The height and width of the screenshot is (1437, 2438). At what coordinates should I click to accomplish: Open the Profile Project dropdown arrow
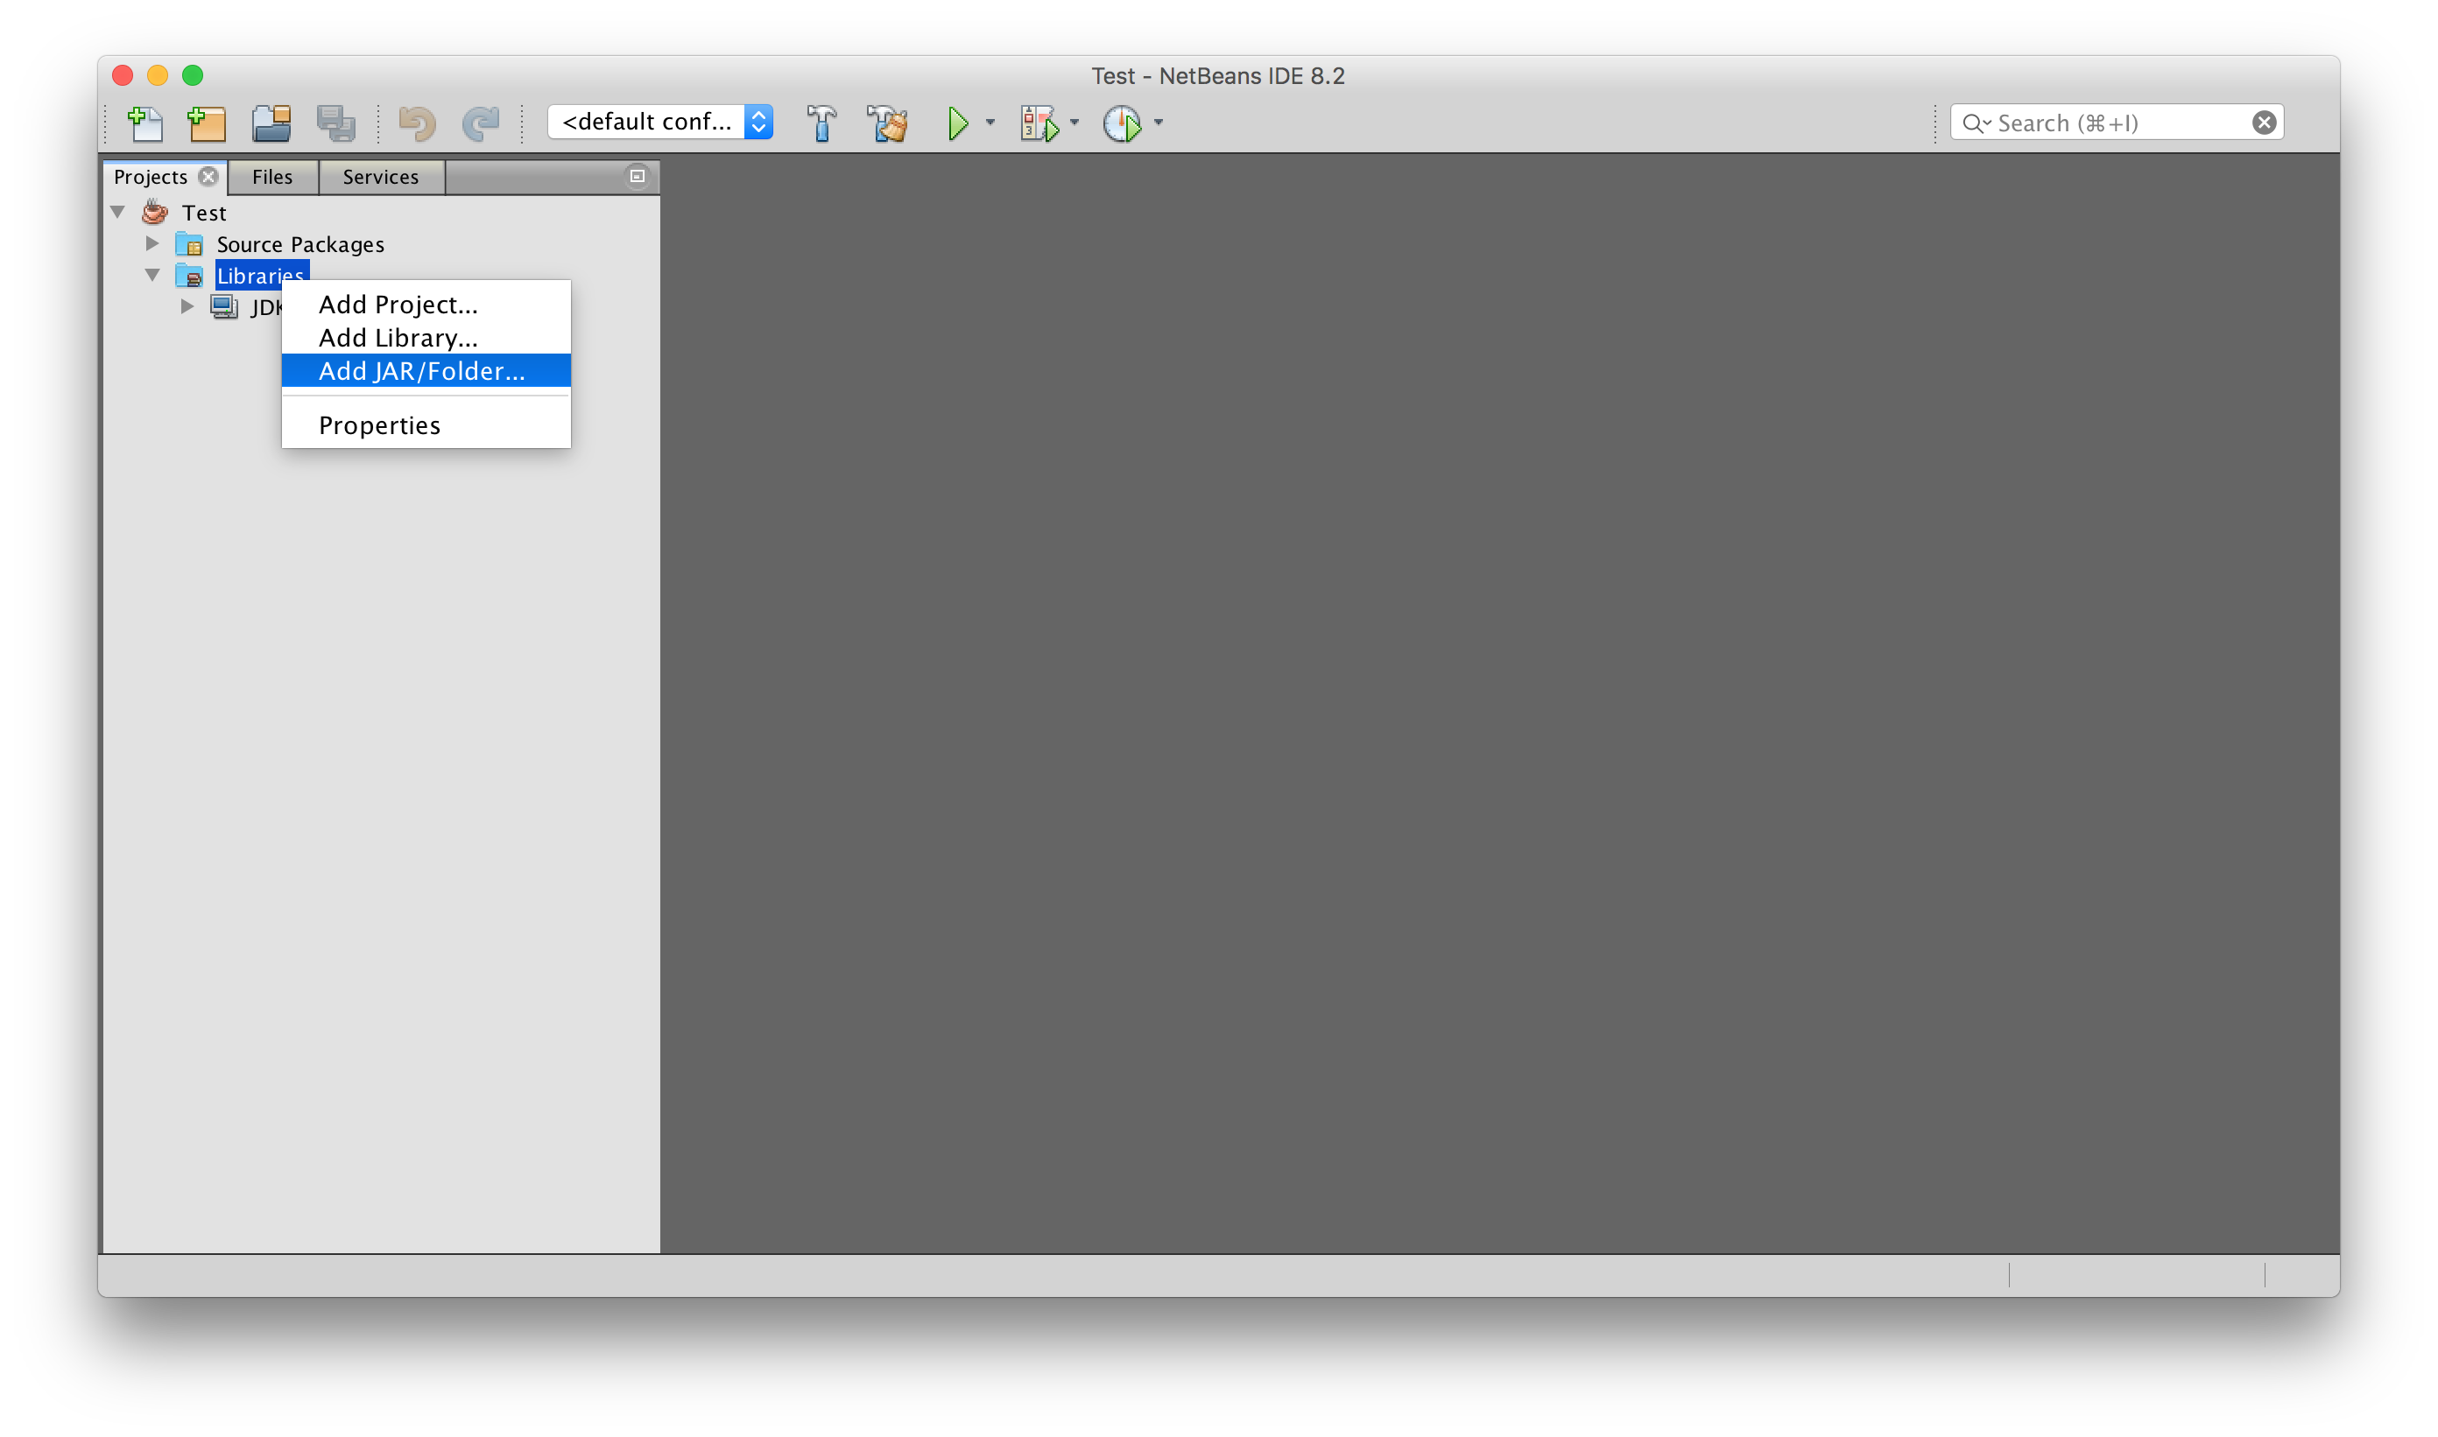pos(1159,123)
